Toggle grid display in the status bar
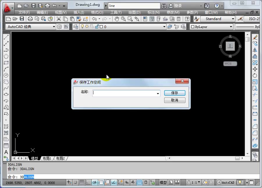Image resolution: width=262 pixels, height=188 pixels. [82, 182]
